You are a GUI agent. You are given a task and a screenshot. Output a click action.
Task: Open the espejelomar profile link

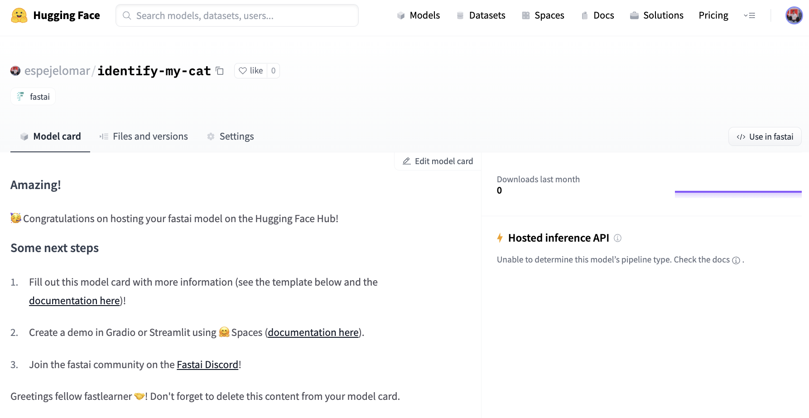57,71
